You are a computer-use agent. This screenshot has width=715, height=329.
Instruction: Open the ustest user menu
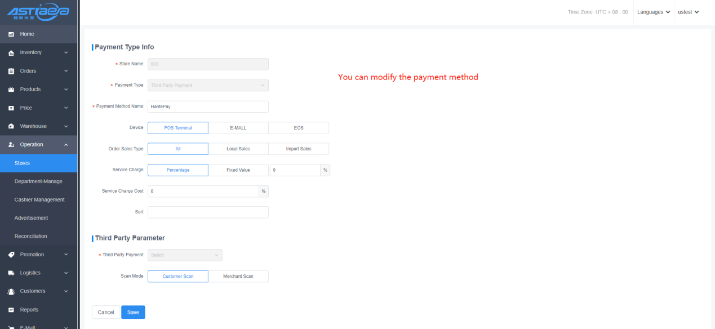pyautogui.click(x=688, y=12)
